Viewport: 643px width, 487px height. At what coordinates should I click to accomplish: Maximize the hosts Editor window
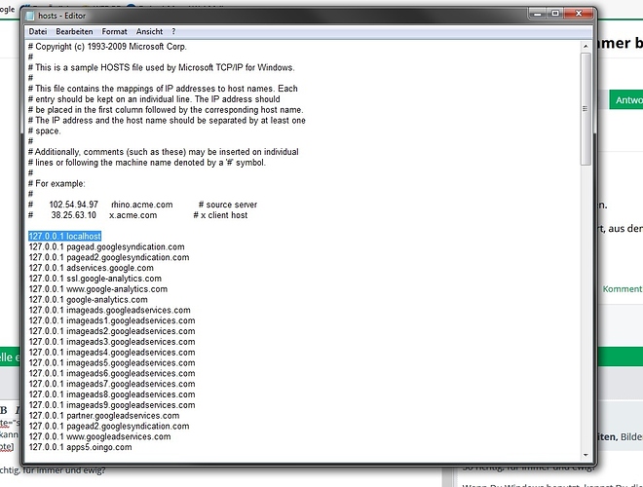pyautogui.click(x=555, y=14)
